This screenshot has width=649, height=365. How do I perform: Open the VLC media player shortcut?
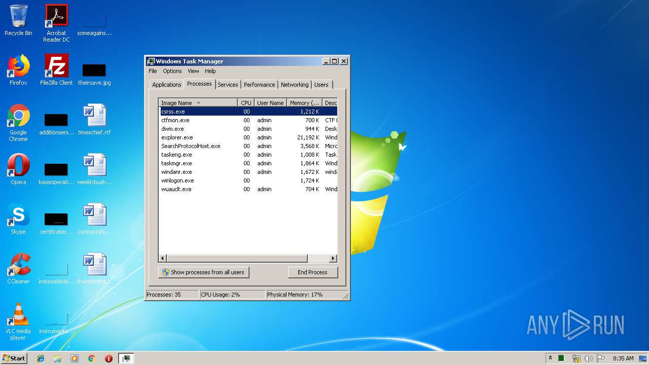click(18, 321)
